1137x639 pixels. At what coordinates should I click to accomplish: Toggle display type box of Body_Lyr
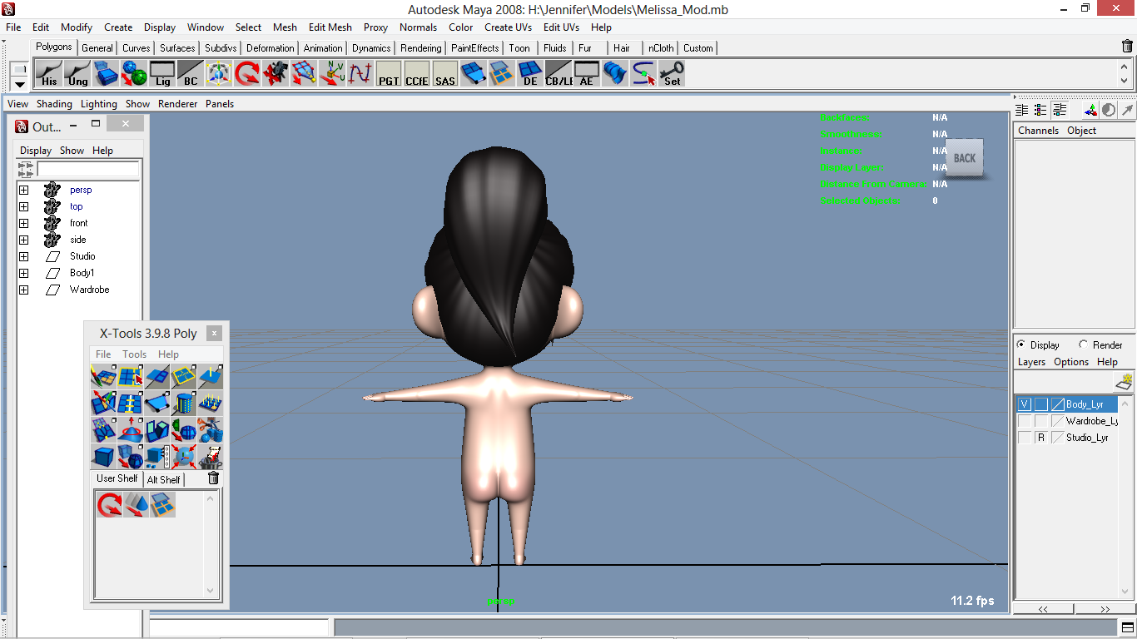tap(1040, 404)
